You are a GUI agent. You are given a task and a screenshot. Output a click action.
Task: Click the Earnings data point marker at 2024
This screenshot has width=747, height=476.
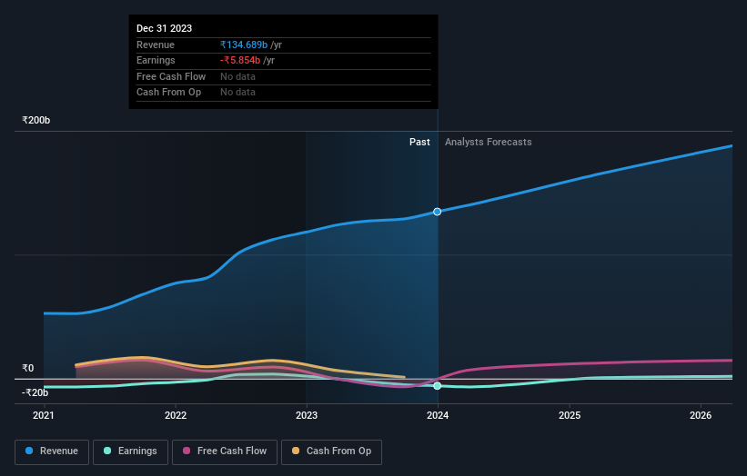(438, 386)
